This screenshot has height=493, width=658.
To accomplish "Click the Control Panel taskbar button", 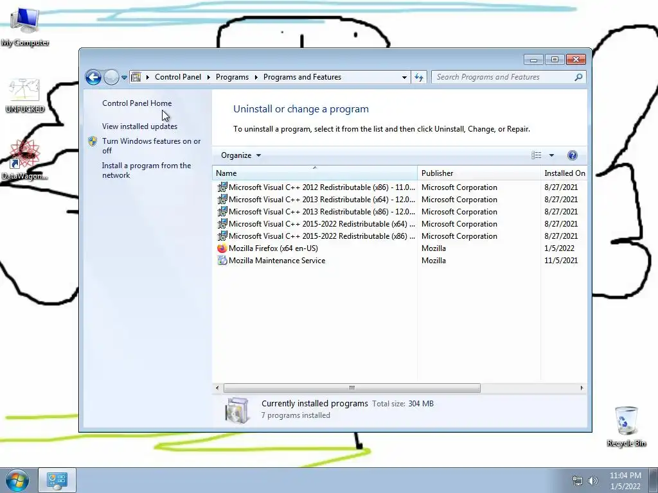I will tap(57, 480).
